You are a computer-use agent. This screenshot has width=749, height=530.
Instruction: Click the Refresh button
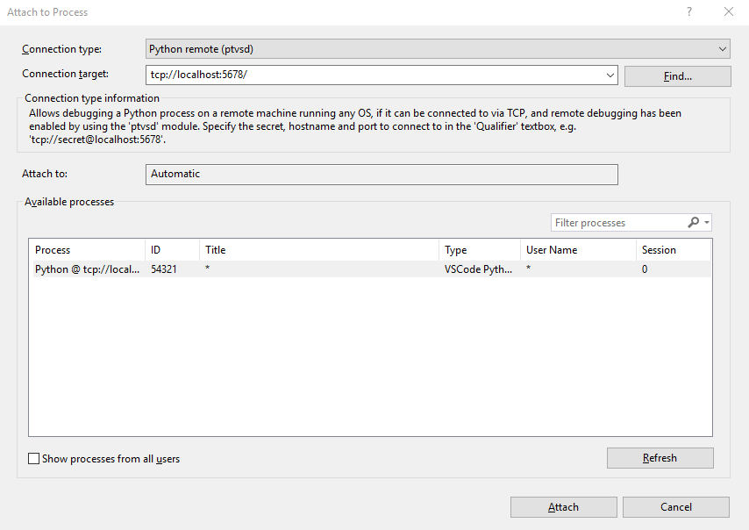tap(660, 457)
